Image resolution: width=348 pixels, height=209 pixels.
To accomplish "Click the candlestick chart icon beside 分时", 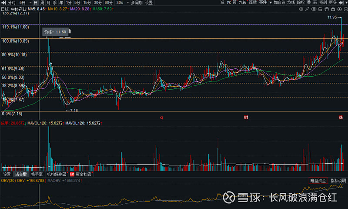I will (4, 3).
